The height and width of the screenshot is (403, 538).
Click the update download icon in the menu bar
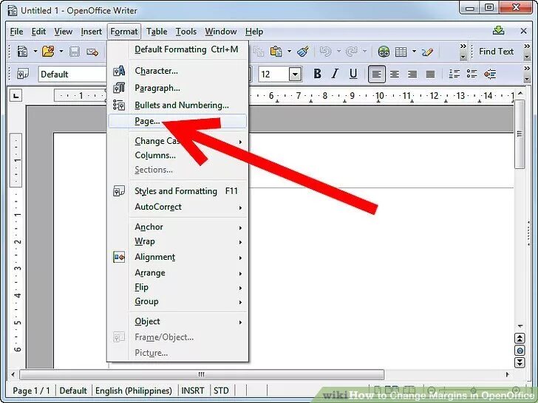(x=499, y=31)
